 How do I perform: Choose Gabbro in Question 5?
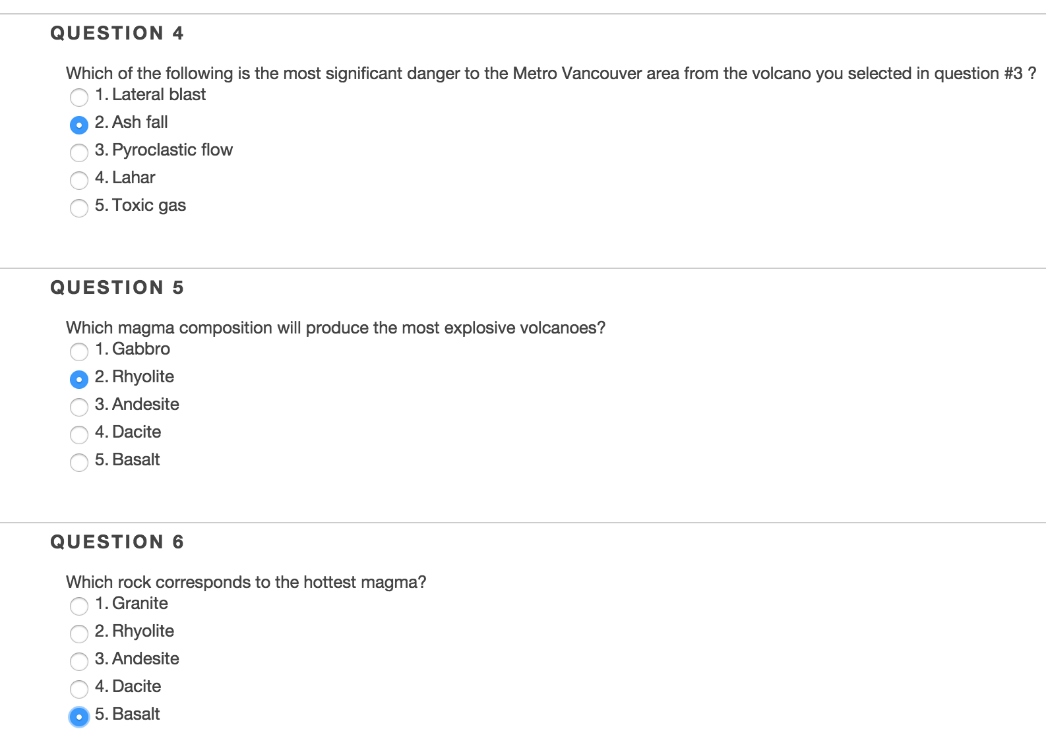pyautogui.click(x=79, y=352)
